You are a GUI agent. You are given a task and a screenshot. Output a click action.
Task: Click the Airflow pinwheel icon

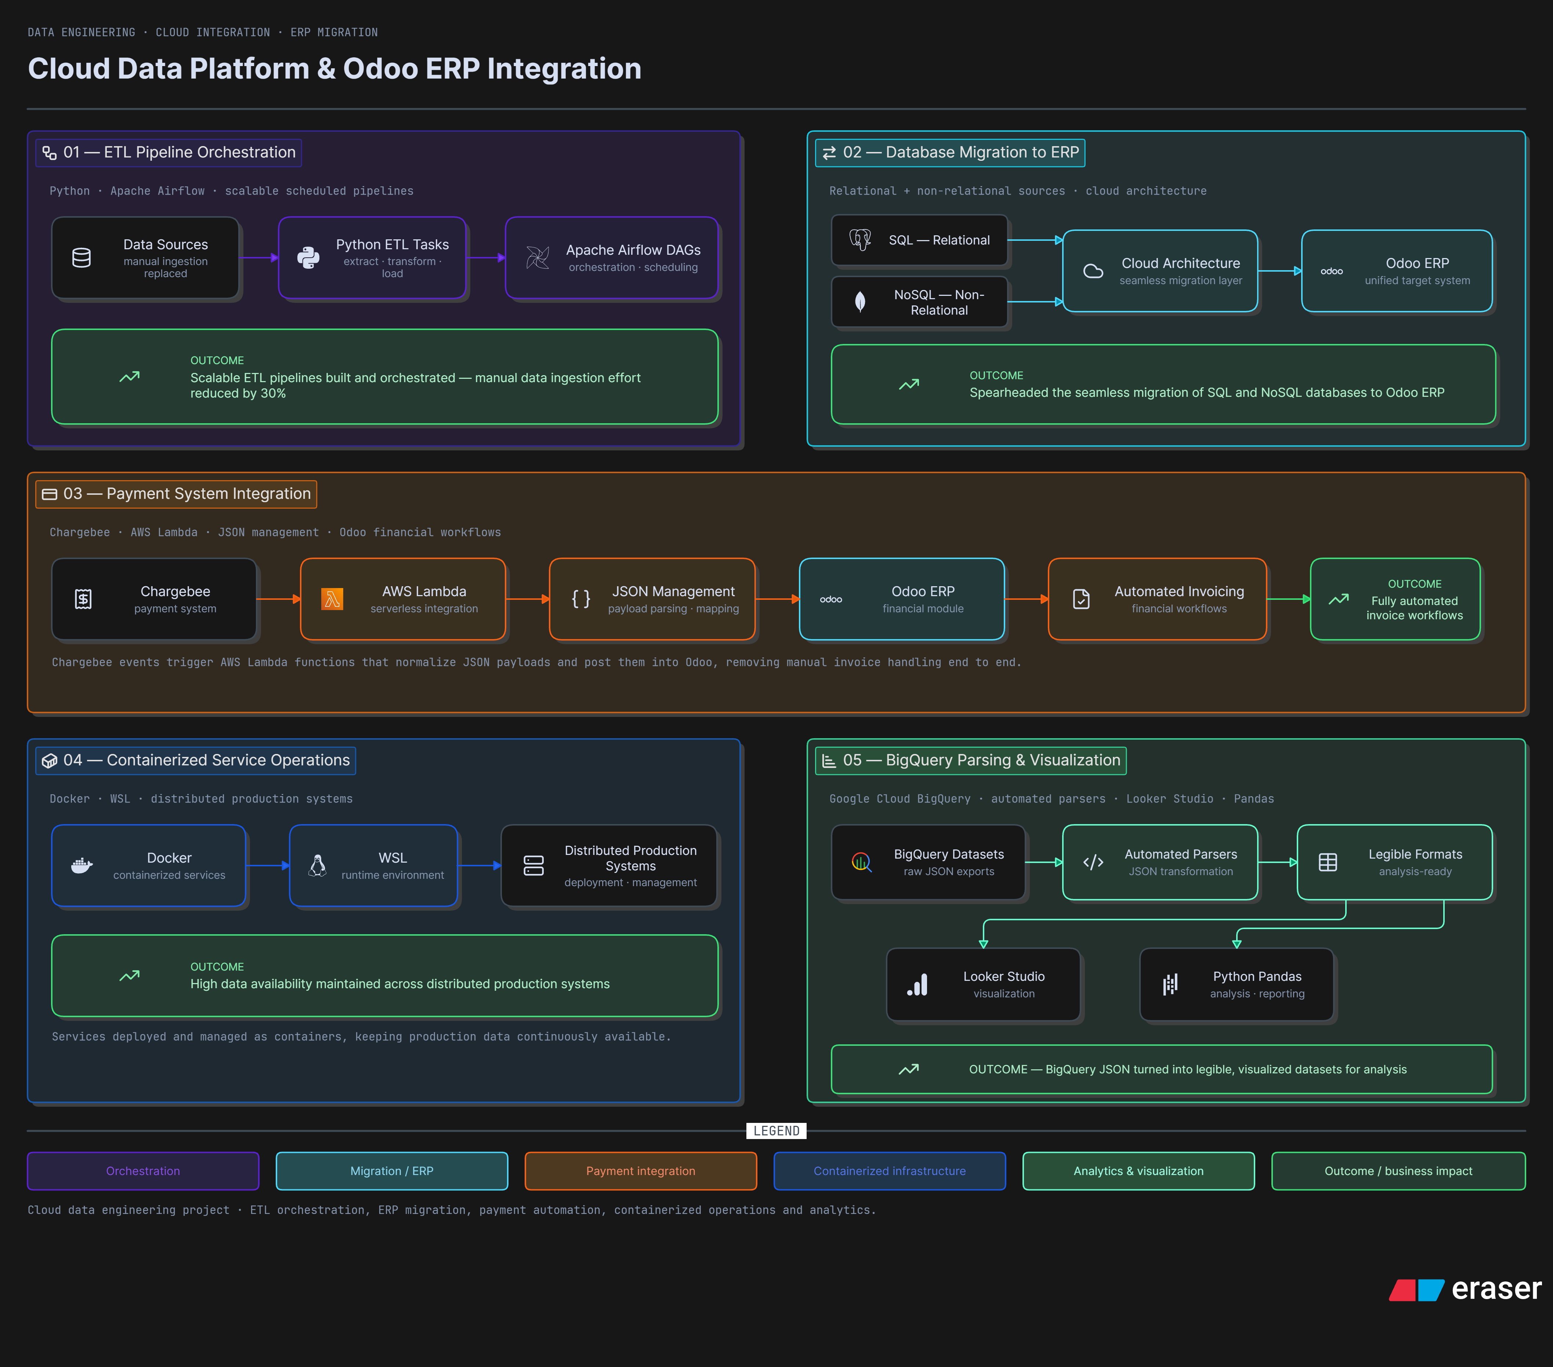[x=538, y=258]
